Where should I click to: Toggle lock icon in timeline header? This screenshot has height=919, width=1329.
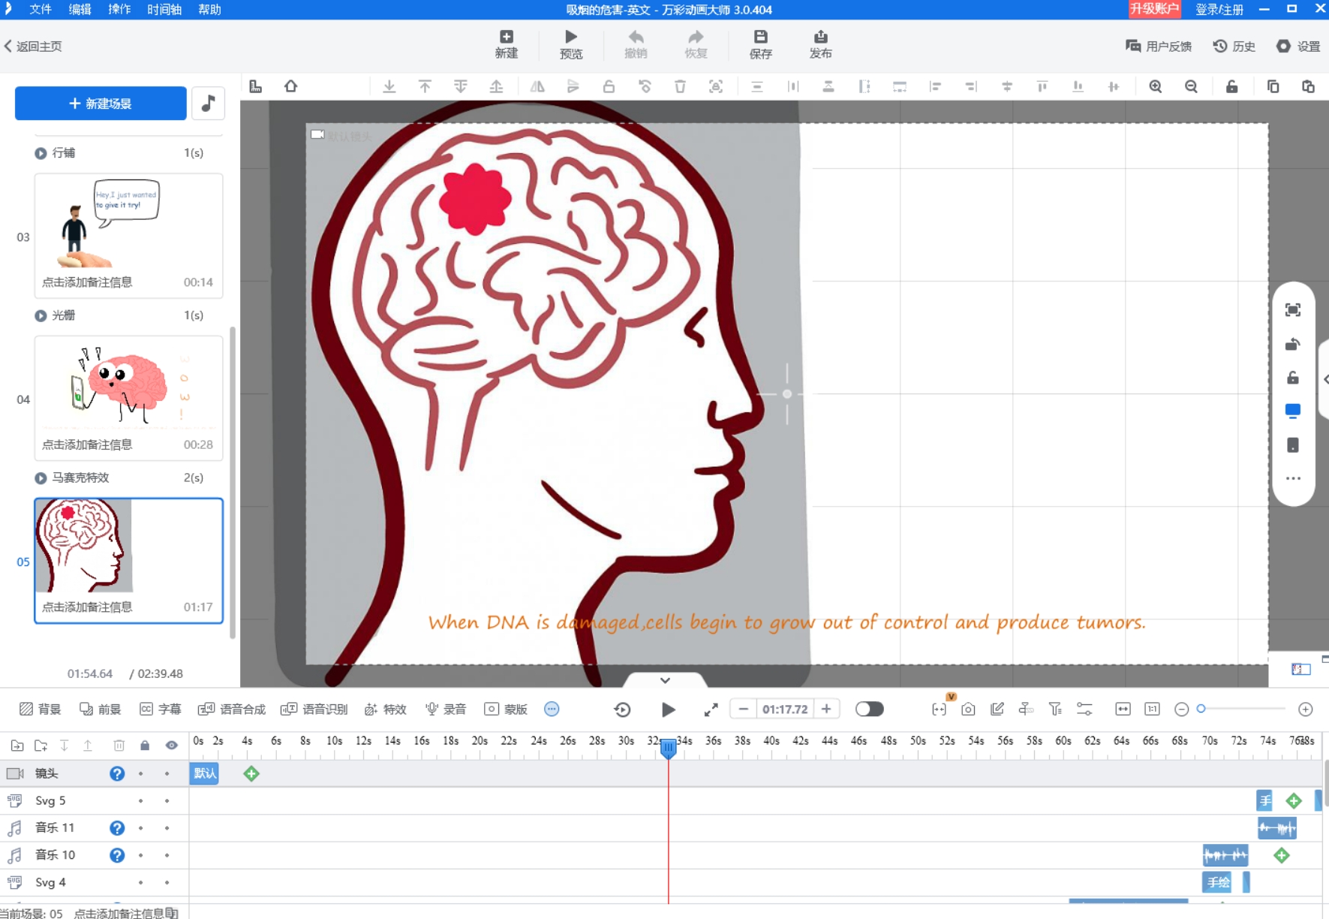[145, 746]
